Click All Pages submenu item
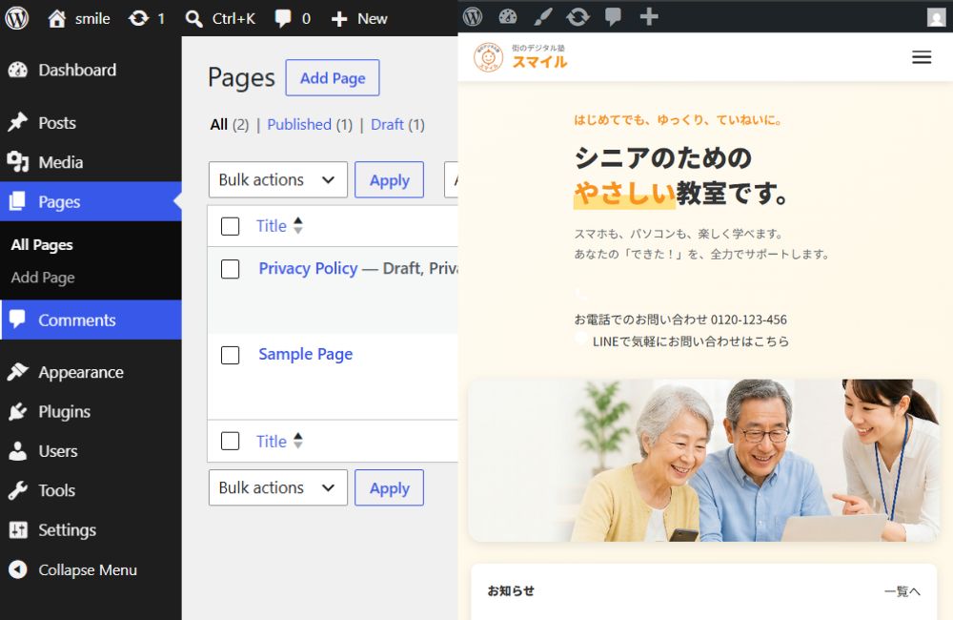 click(x=42, y=244)
